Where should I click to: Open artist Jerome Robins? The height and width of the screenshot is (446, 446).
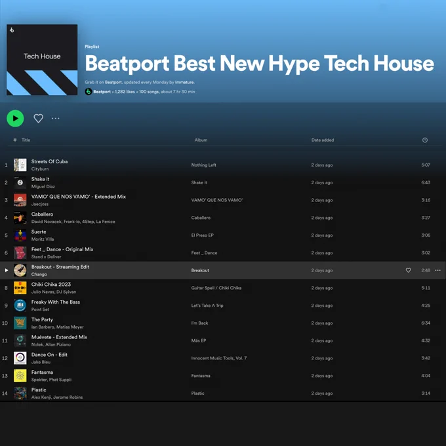[x=68, y=397]
